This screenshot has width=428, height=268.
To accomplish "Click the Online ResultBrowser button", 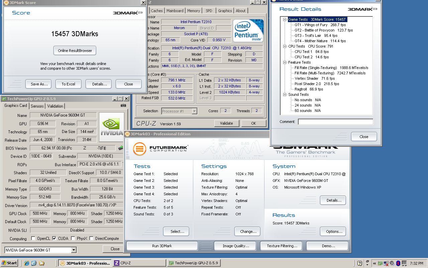I will pos(75,51).
